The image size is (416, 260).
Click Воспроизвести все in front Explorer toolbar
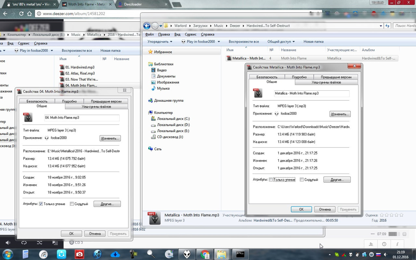(244, 42)
